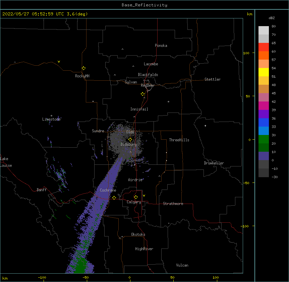Select the Sylvan label

tap(131, 82)
